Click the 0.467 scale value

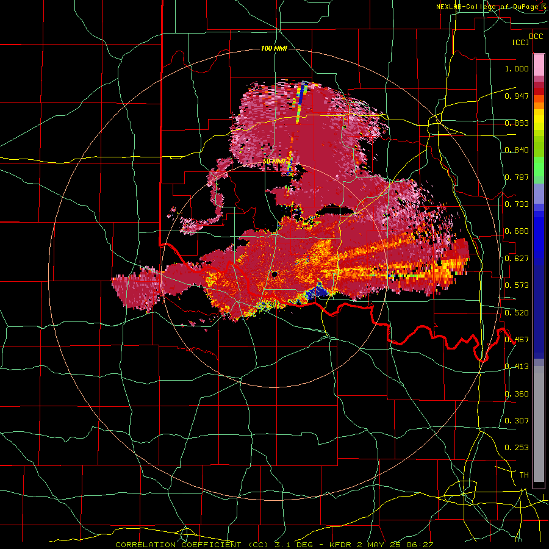coord(517,340)
